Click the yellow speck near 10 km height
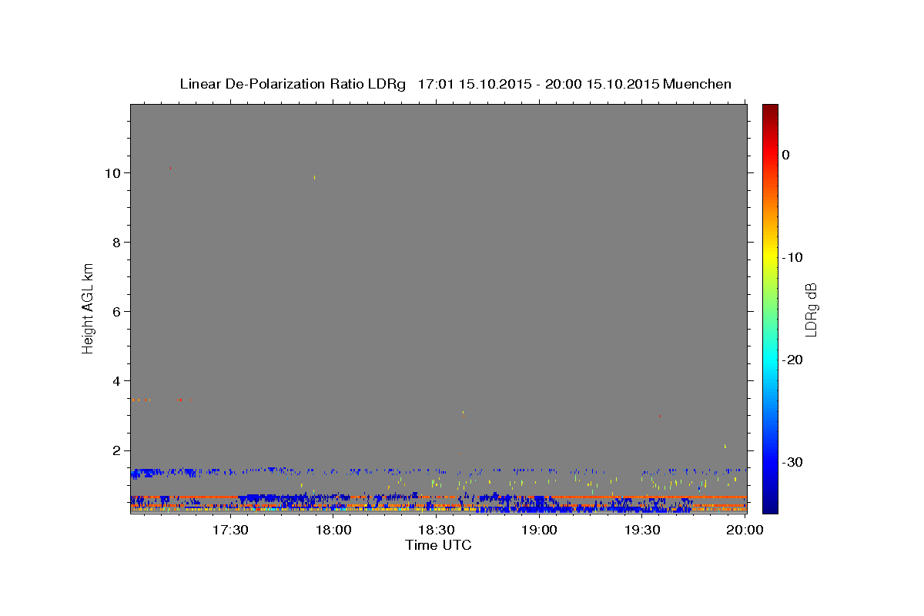This screenshot has width=924, height=616. coord(314,177)
